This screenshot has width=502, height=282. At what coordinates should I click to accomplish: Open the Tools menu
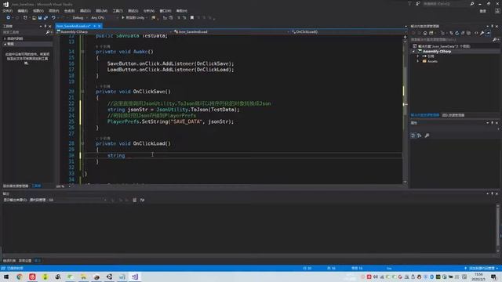pos(118,11)
